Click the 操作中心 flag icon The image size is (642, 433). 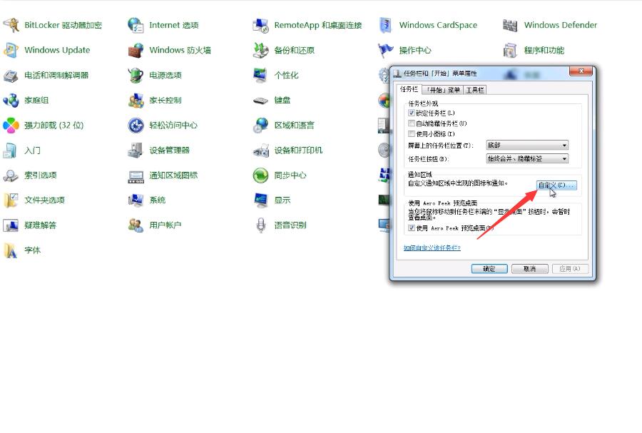click(x=386, y=51)
